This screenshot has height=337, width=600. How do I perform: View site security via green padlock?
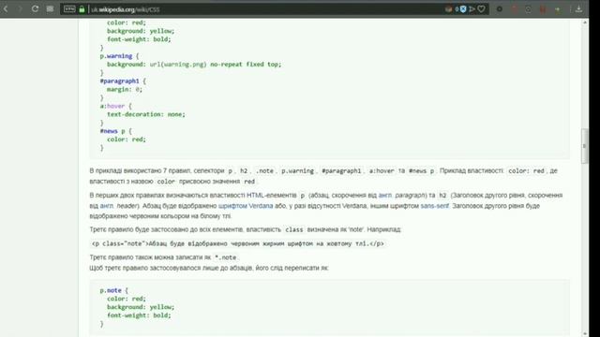[x=82, y=9]
